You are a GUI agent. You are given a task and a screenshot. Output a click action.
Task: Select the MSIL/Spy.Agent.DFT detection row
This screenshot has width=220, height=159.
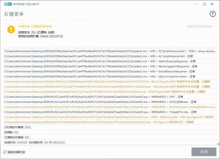[110, 117]
